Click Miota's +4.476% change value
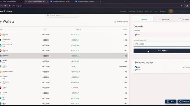 click(x=75, y=61)
